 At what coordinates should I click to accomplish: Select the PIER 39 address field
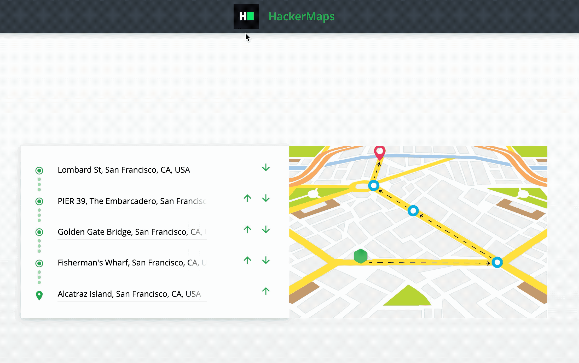tap(124, 201)
